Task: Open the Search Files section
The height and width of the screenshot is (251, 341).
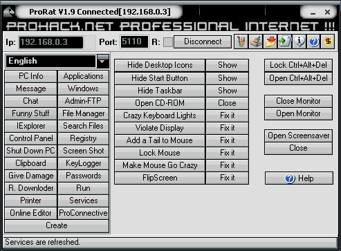Action: click(x=83, y=126)
